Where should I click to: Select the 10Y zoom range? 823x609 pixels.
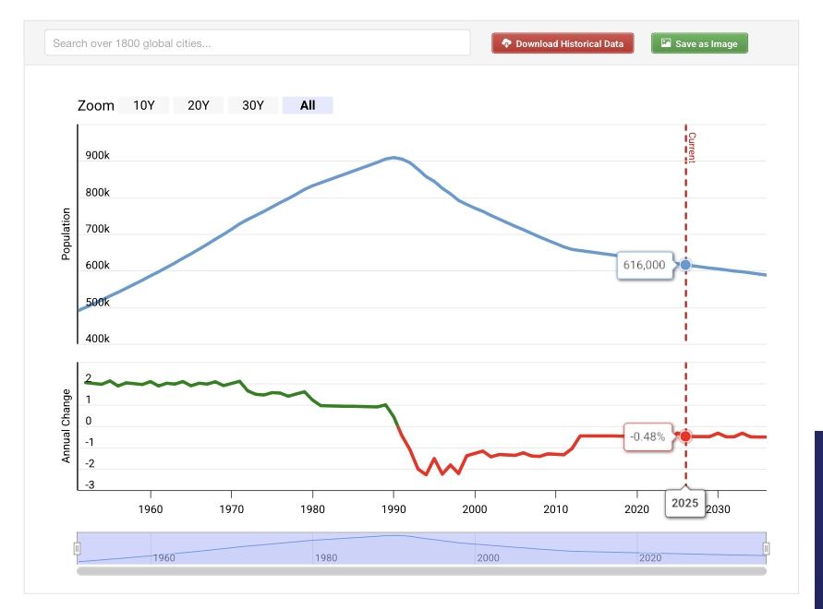[x=144, y=105]
